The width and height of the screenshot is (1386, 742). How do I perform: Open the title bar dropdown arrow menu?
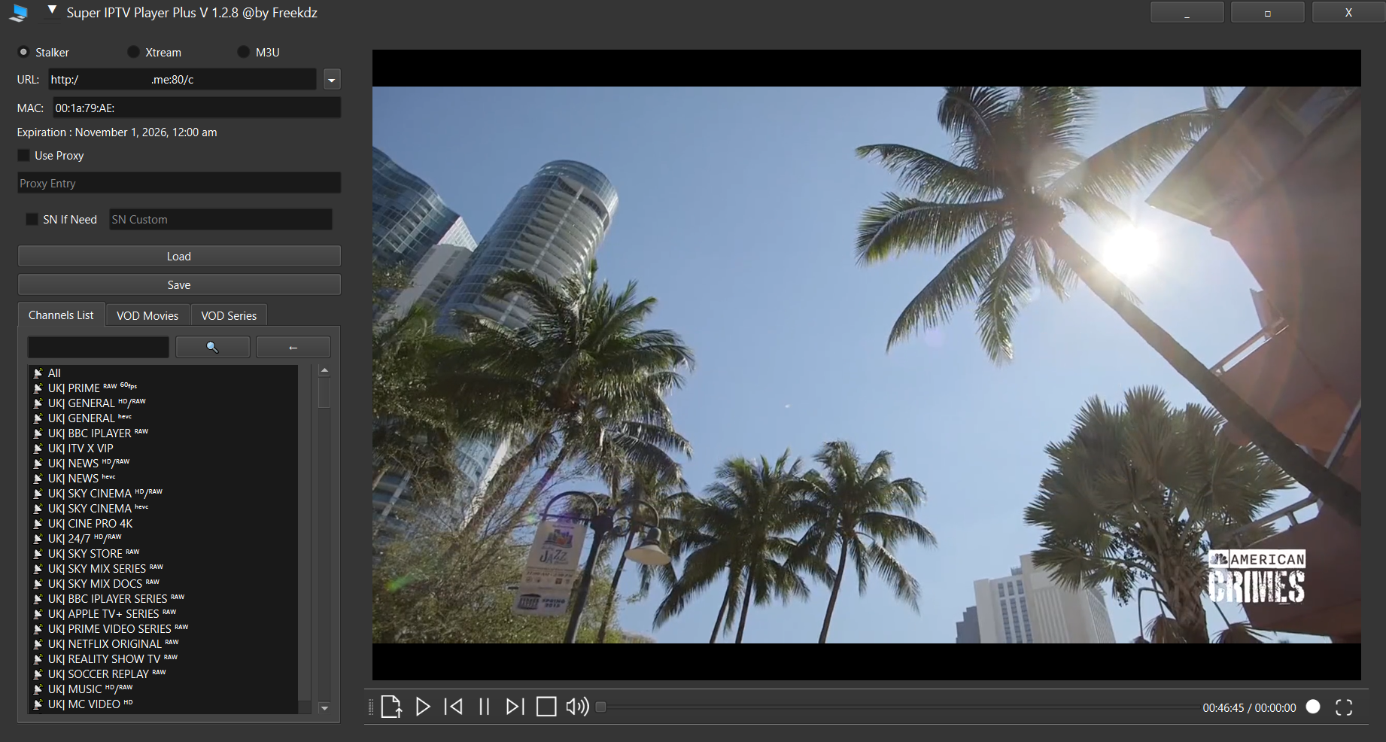click(x=52, y=11)
